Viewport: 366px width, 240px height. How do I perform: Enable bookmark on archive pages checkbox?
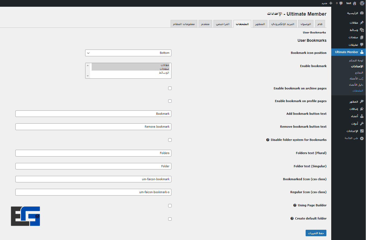[170, 88]
